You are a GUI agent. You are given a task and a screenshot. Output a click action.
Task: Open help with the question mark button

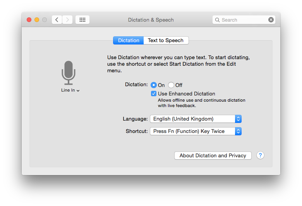pos(261,155)
